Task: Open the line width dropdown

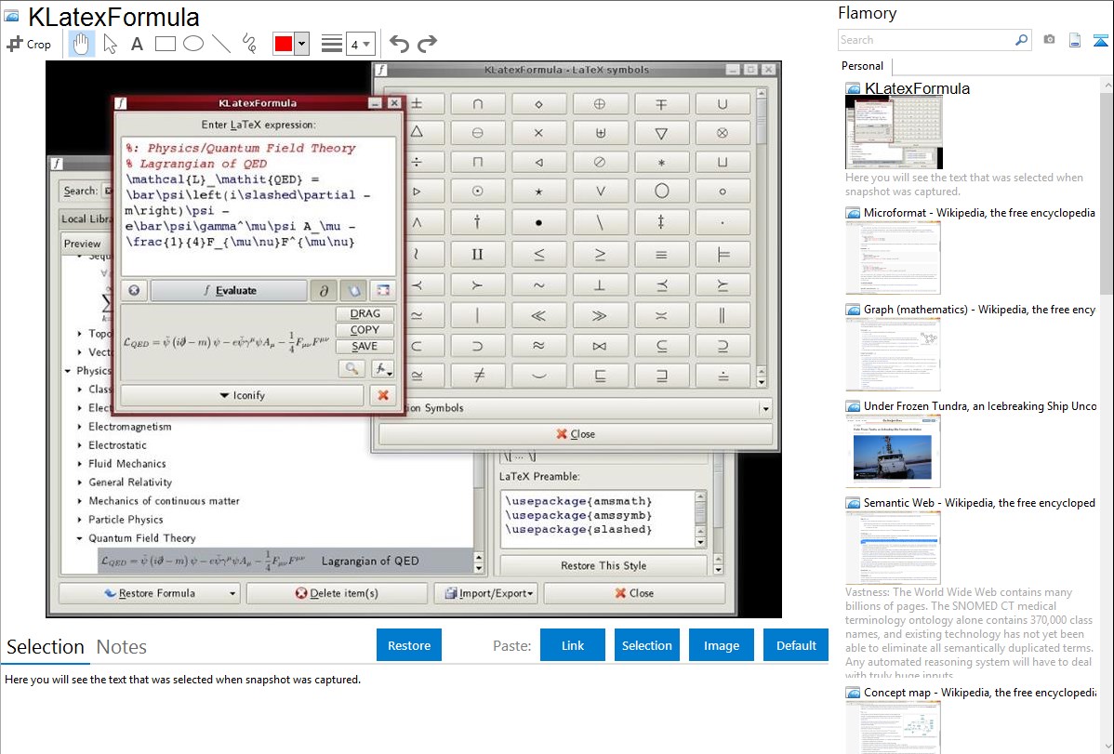Action: (x=360, y=44)
